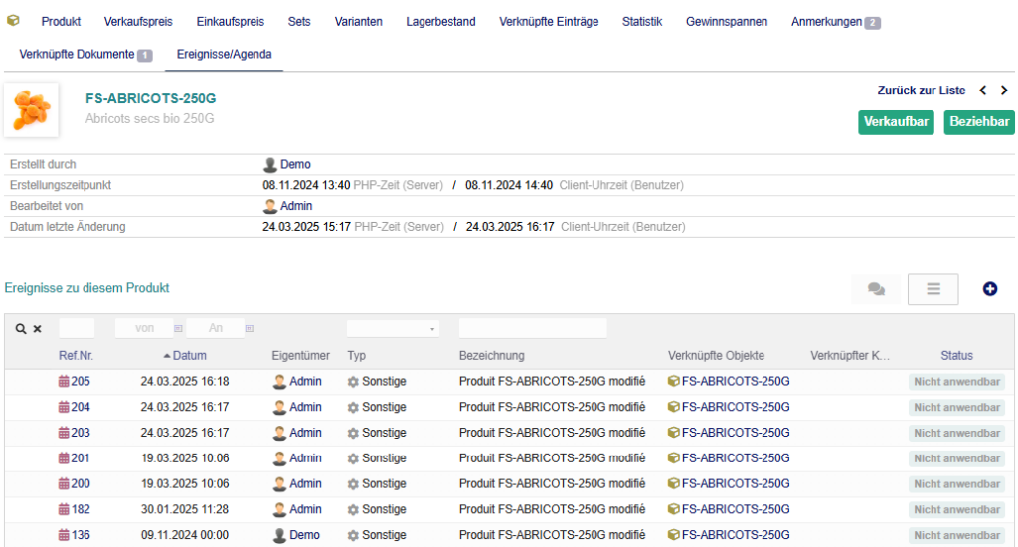Click Zurück zur Liste link

pos(921,91)
